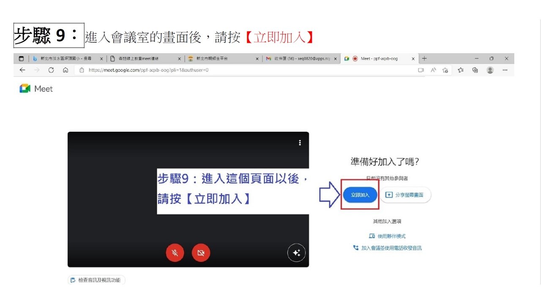Add page to favorites star-plus icon
This screenshot has width=541, height=304.
point(445,70)
